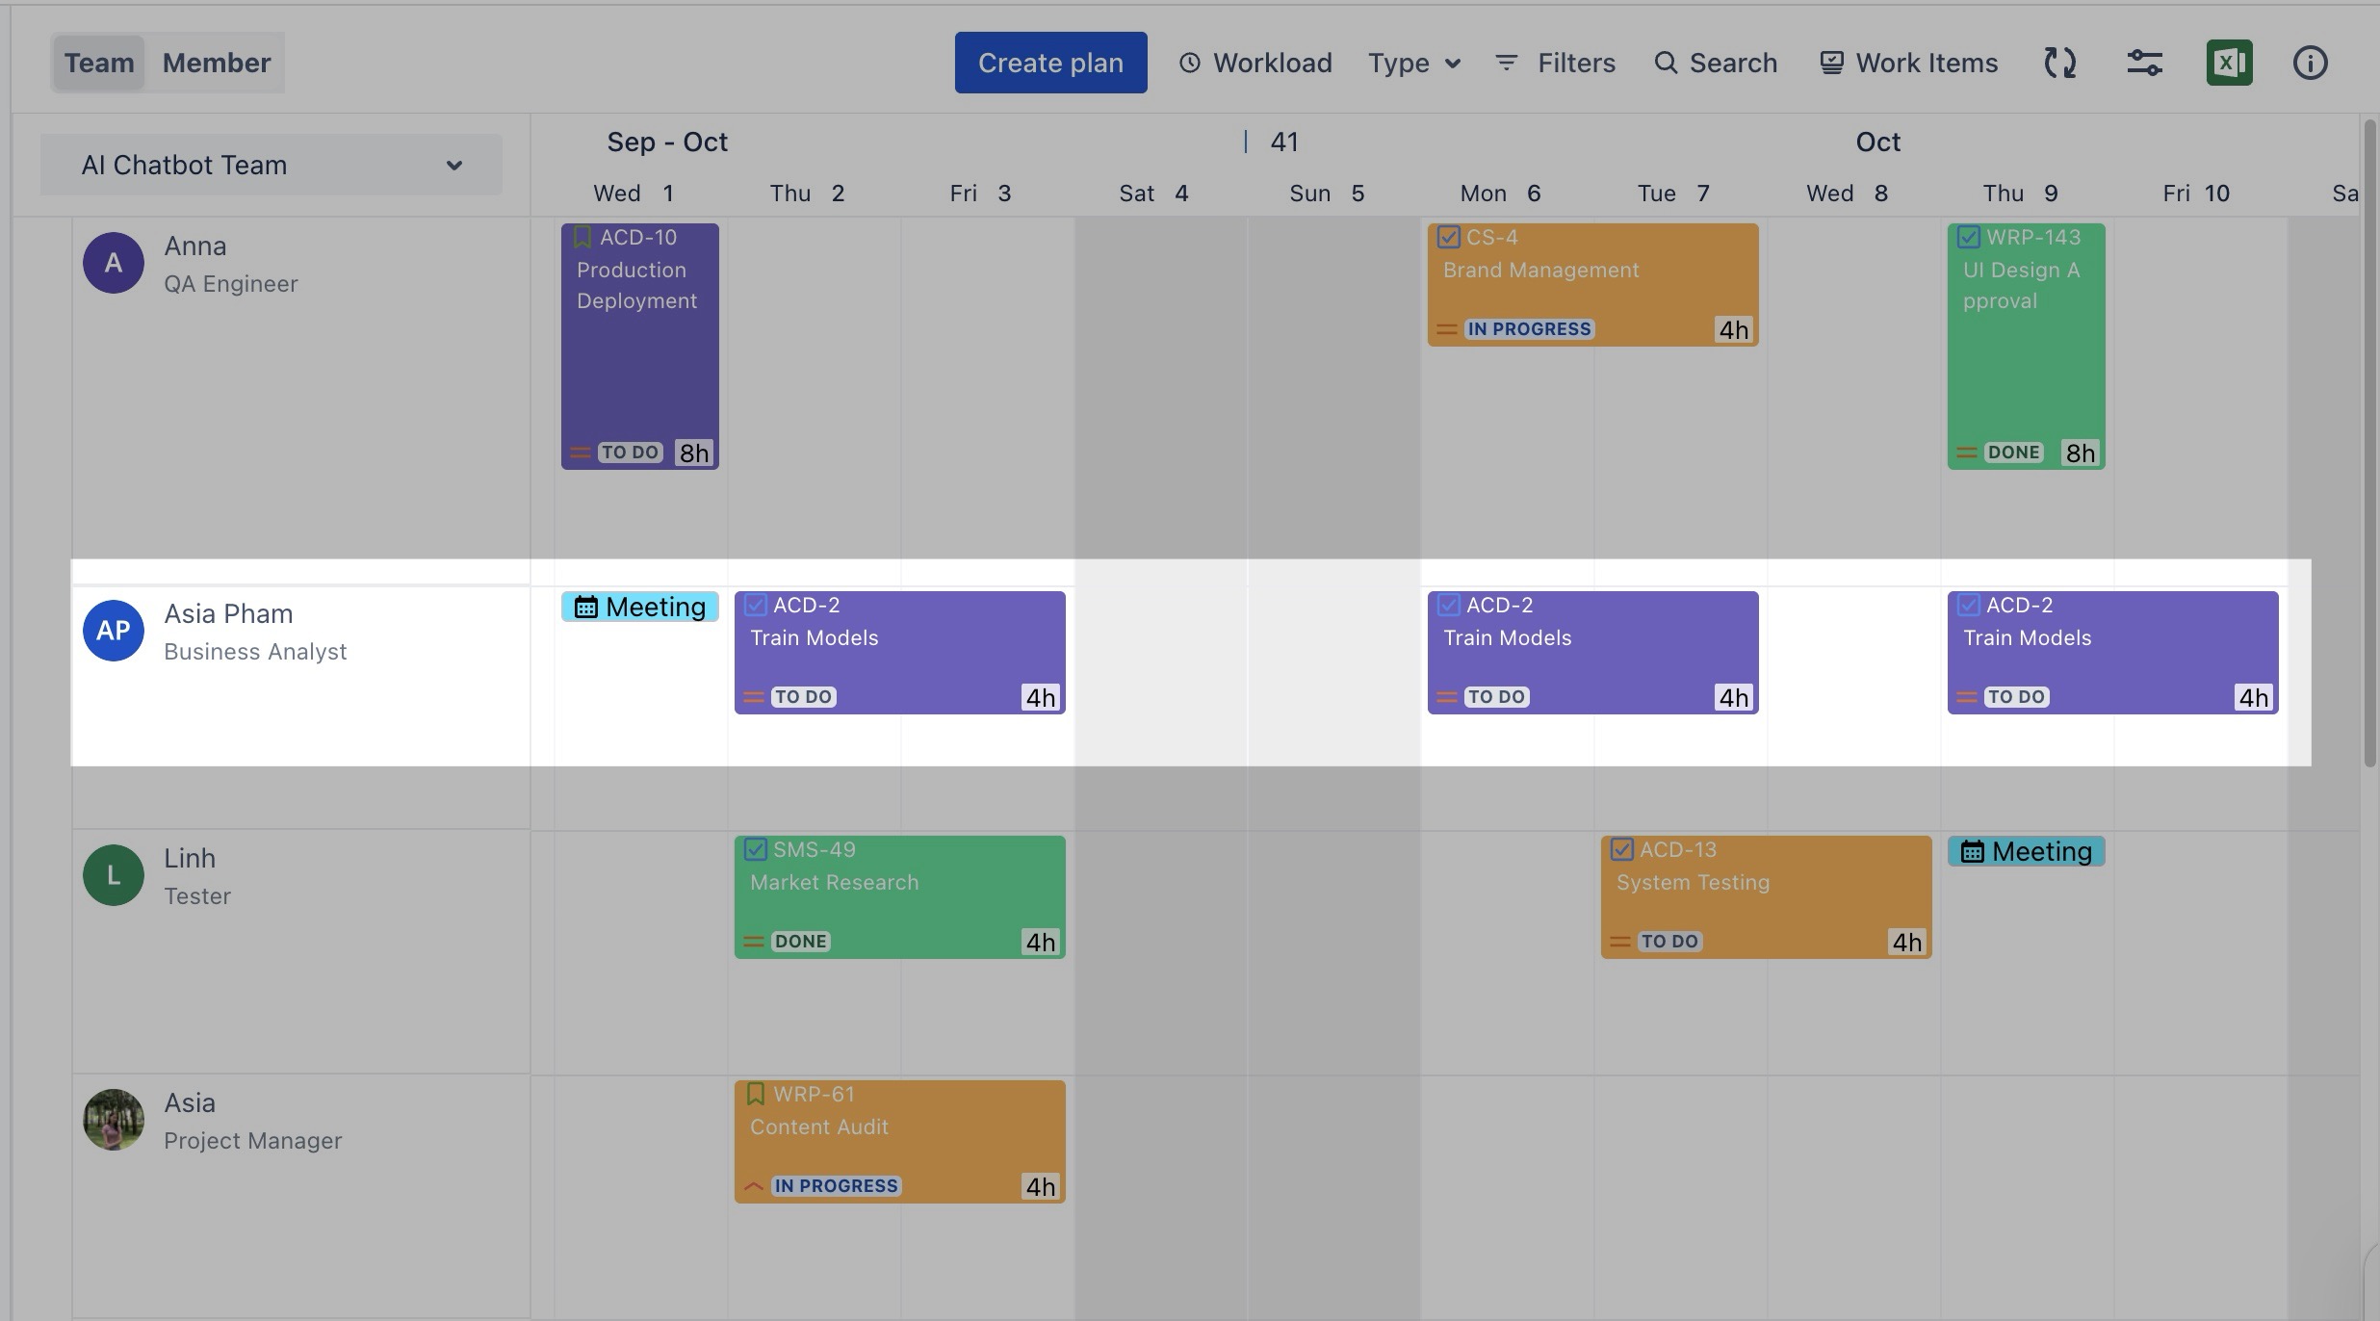
Task: Click the Search field in the toolbar
Action: 1716,64
